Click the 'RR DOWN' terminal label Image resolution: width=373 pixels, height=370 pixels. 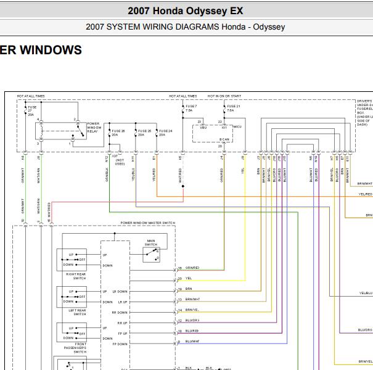coord(120,313)
